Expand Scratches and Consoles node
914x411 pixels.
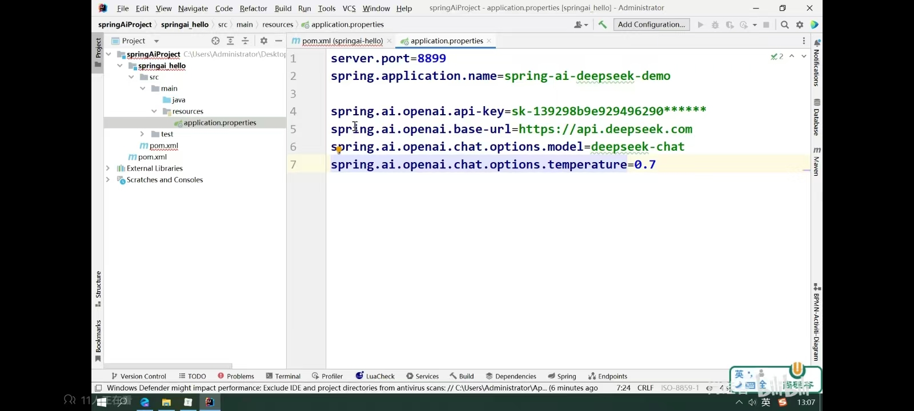108,180
